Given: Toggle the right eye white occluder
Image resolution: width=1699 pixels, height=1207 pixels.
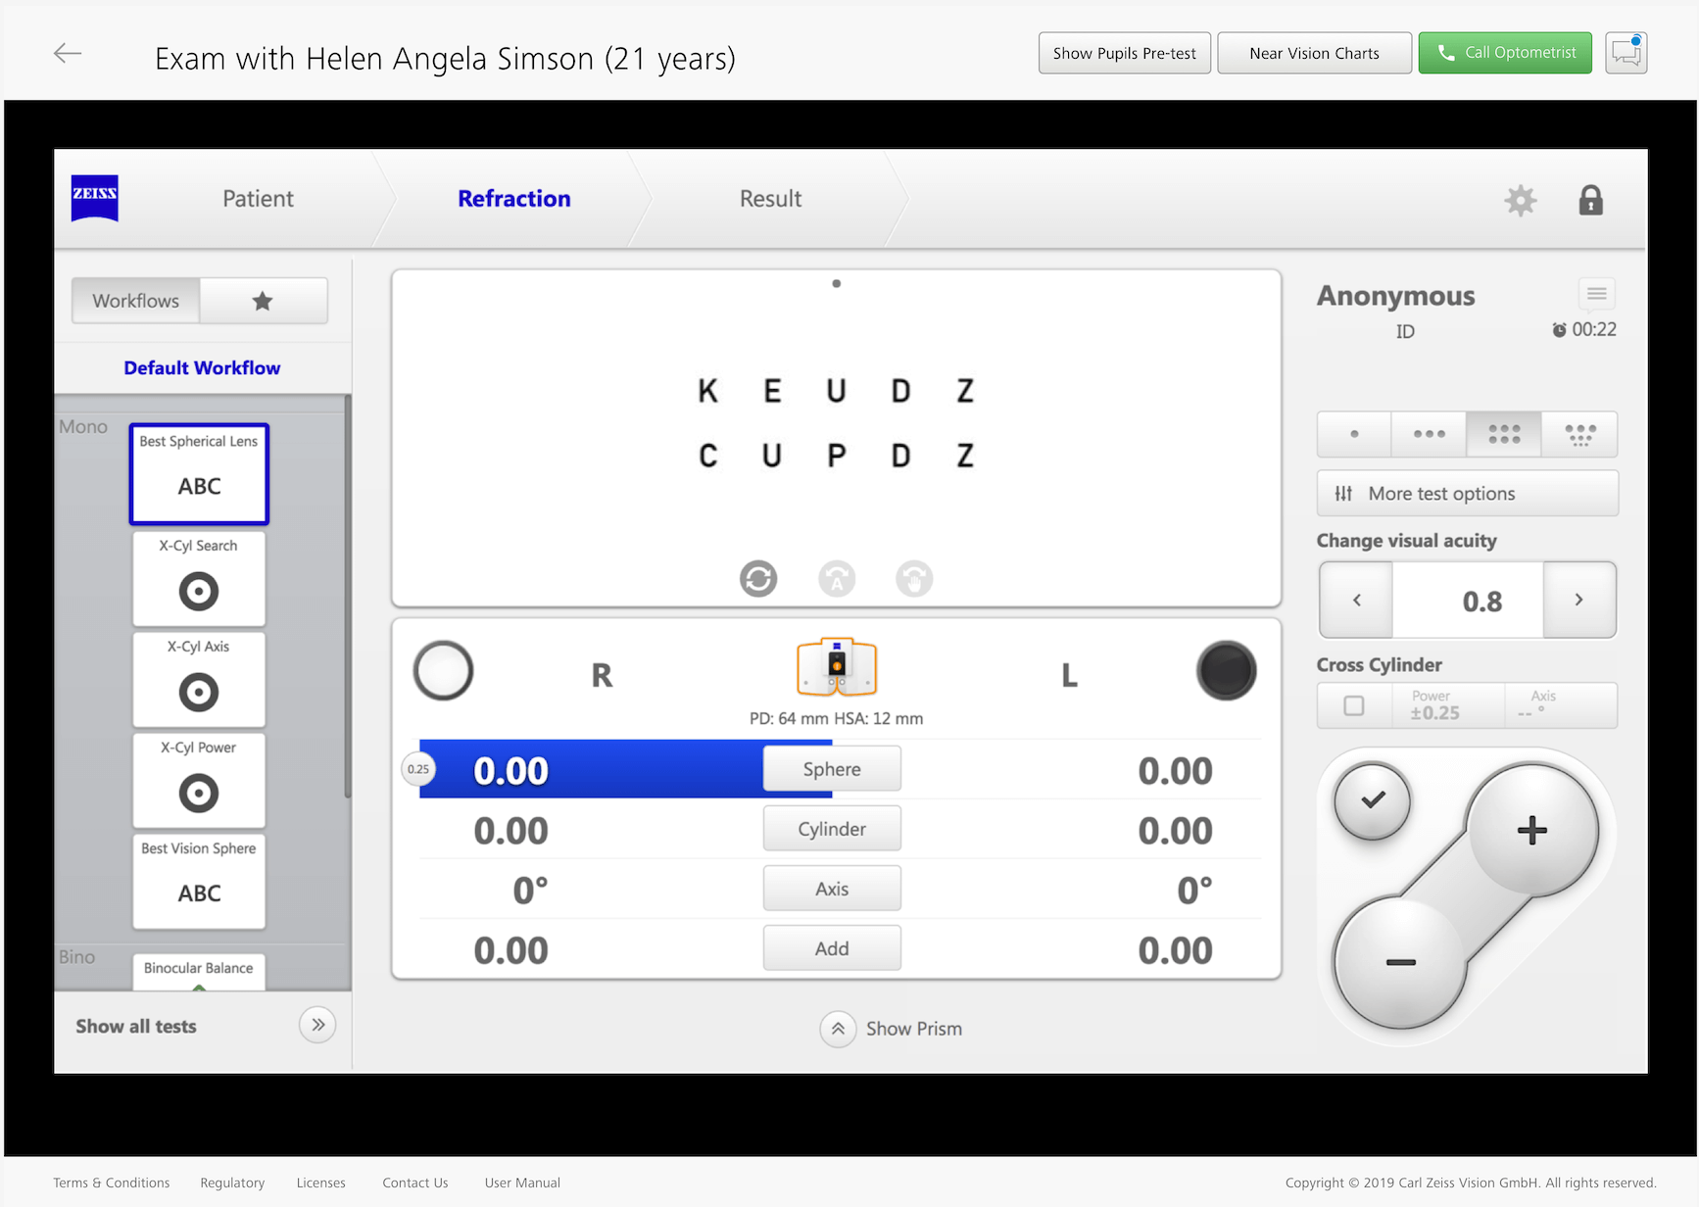Looking at the screenshot, I should point(444,671).
